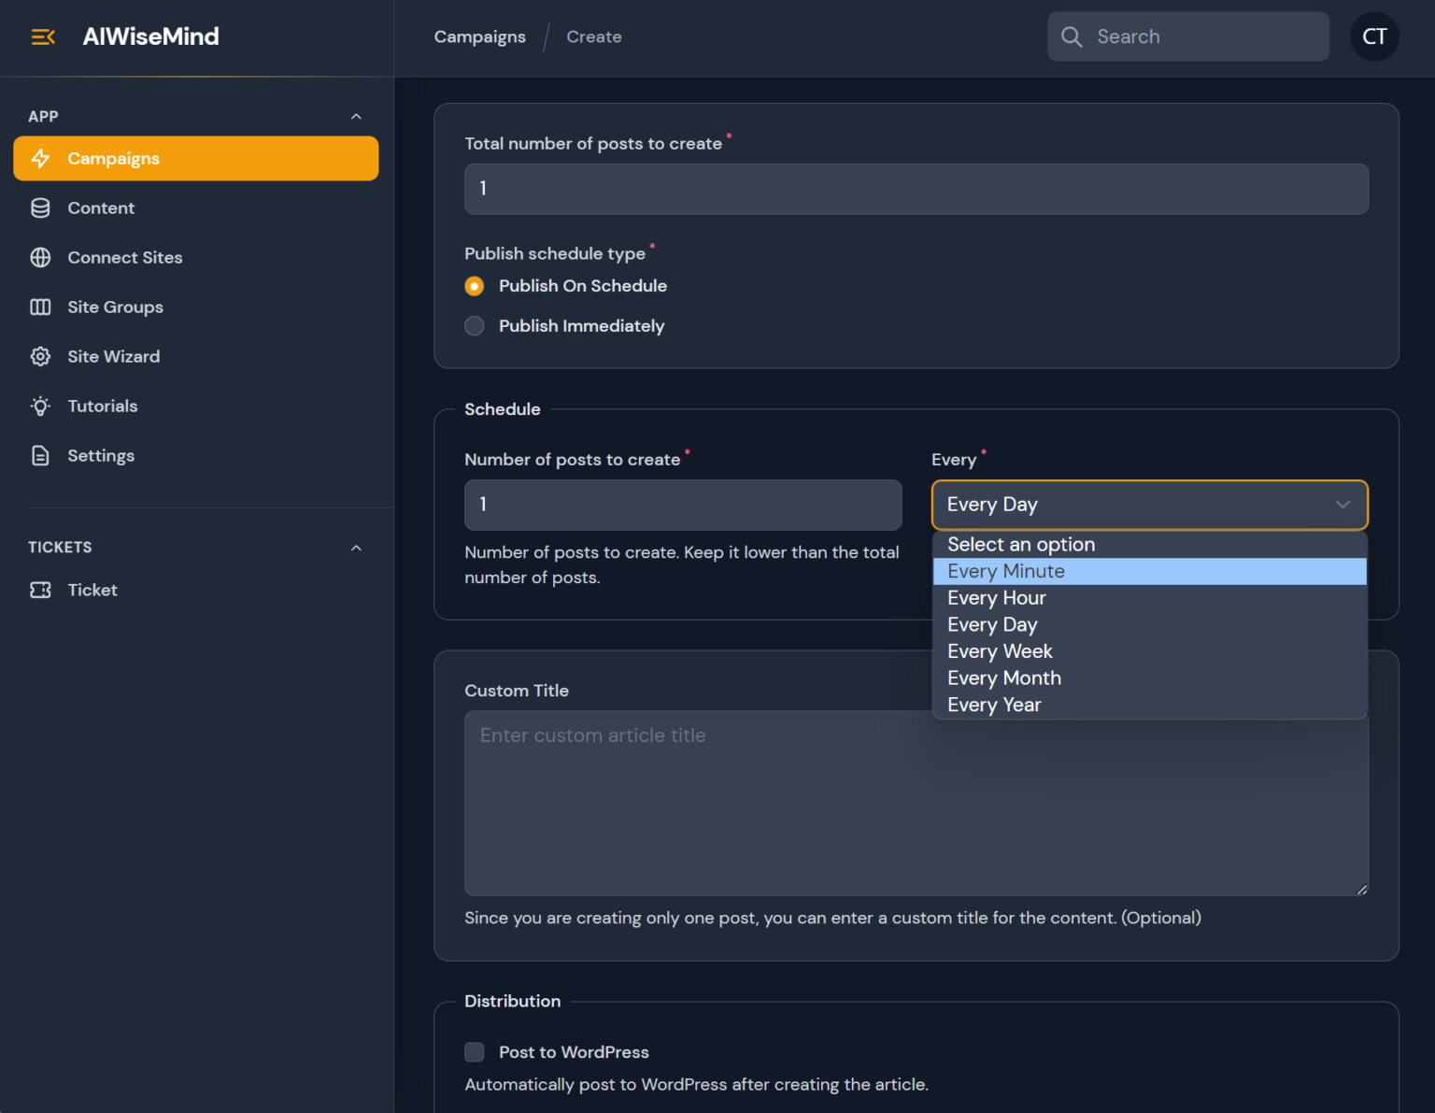Collapse the TICKETS sidebar section
Viewport: 1435px width, 1113px height.
(x=356, y=548)
